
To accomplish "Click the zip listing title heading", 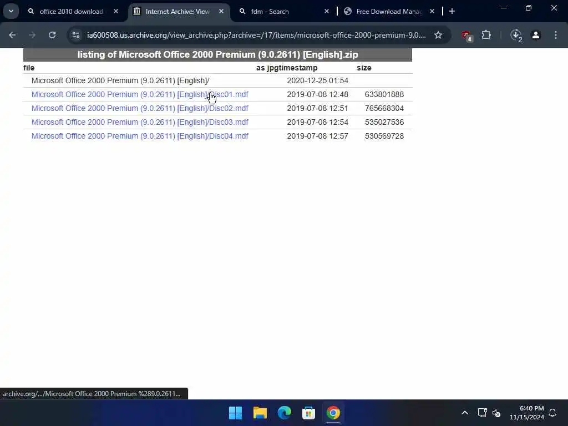I will point(217,55).
